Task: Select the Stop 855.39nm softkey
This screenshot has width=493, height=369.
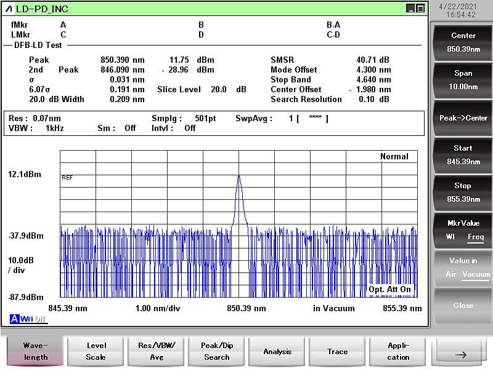Action: (463, 192)
